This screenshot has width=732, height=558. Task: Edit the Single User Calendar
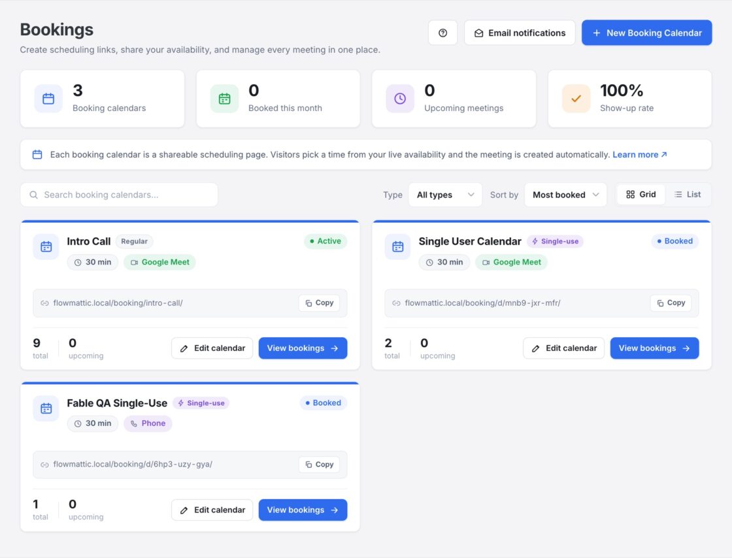click(x=563, y=348)
